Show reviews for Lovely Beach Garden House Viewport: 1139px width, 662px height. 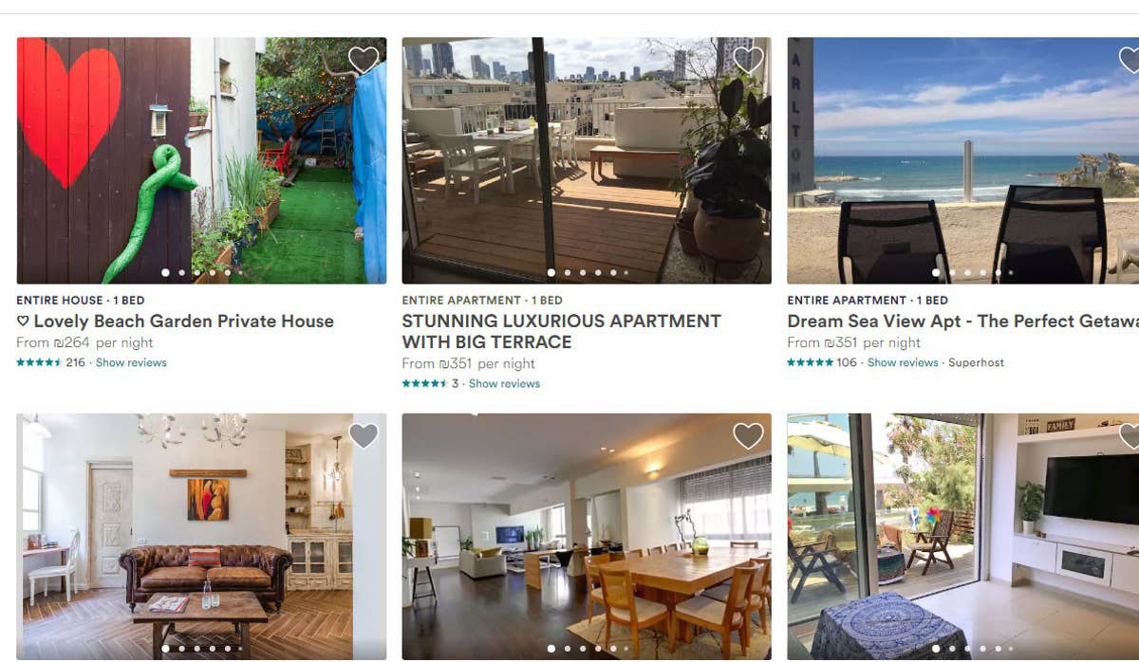point(131,363)
